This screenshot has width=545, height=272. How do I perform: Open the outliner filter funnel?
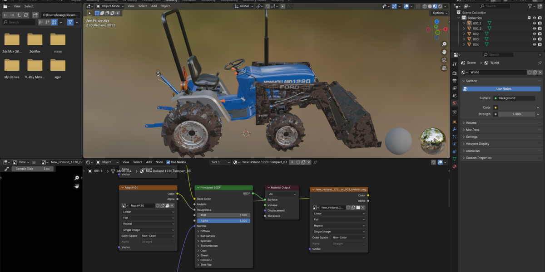click(x=530, y=6)
